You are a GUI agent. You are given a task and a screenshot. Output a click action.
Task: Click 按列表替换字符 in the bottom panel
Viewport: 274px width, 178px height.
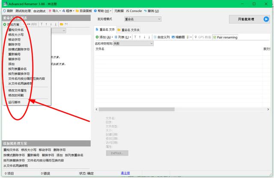point(14,160)
